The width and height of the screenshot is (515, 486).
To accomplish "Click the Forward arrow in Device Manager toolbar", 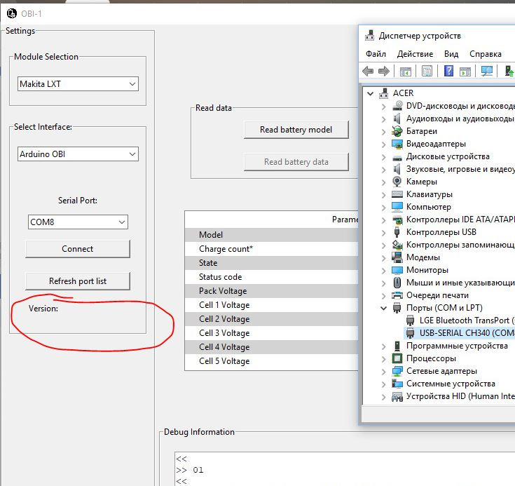I will pos(383,72).
